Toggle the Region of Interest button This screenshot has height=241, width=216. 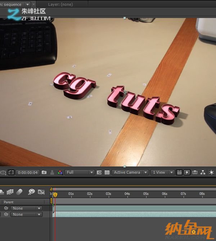point(99,173)
